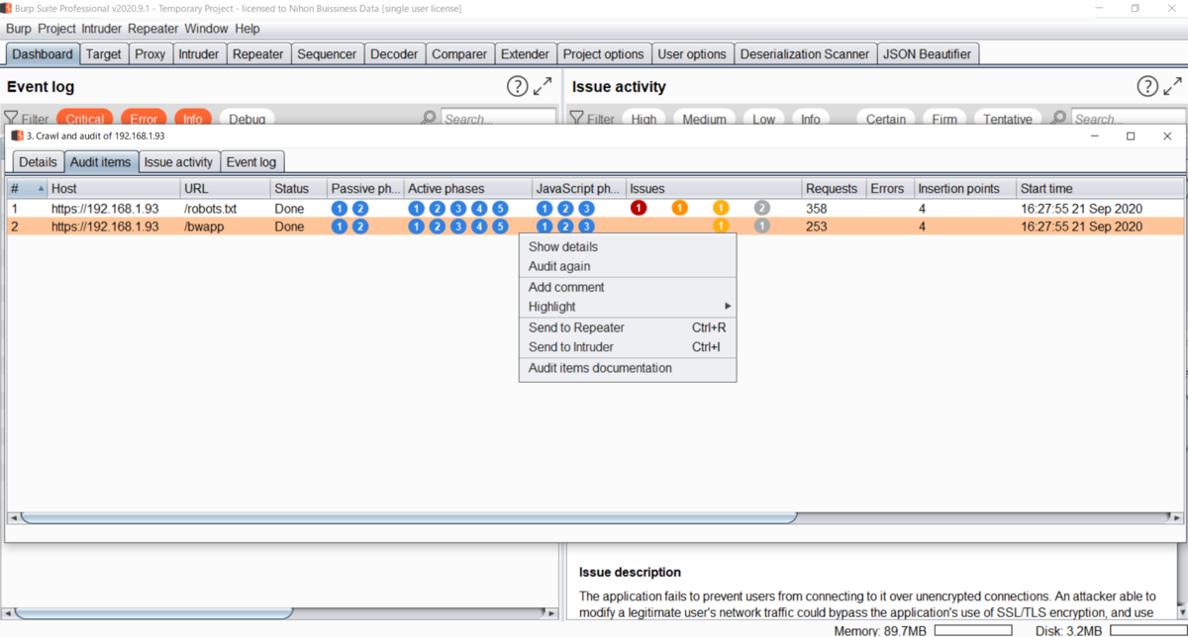Switch to Details tab in audit window

tap(39, 162)
